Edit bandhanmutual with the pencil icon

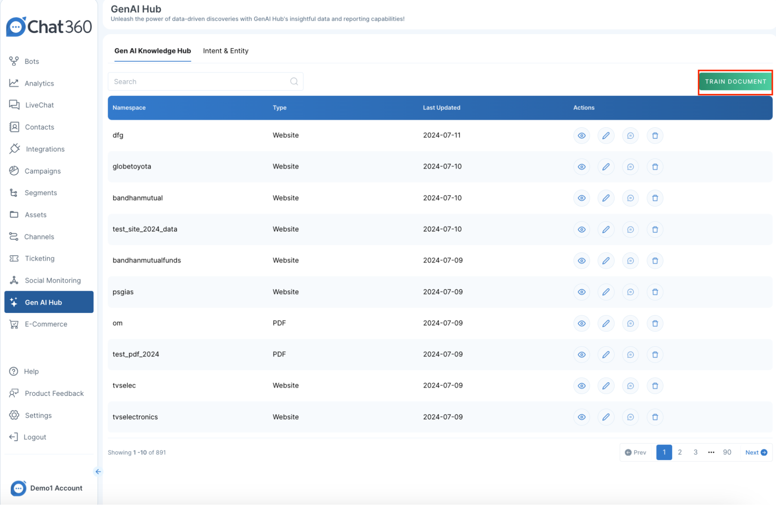606,198
